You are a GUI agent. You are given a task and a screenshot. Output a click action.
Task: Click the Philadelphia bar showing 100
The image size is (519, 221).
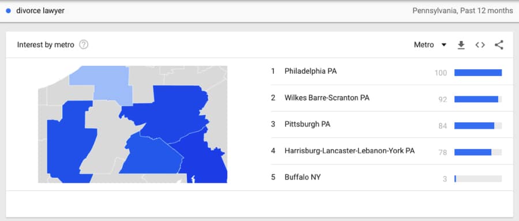tap(478, 73)
